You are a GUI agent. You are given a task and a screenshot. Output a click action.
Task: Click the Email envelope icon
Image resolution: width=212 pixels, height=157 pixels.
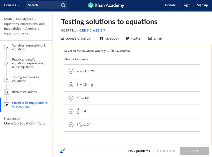pyautogui.click(x=150, y=38)
